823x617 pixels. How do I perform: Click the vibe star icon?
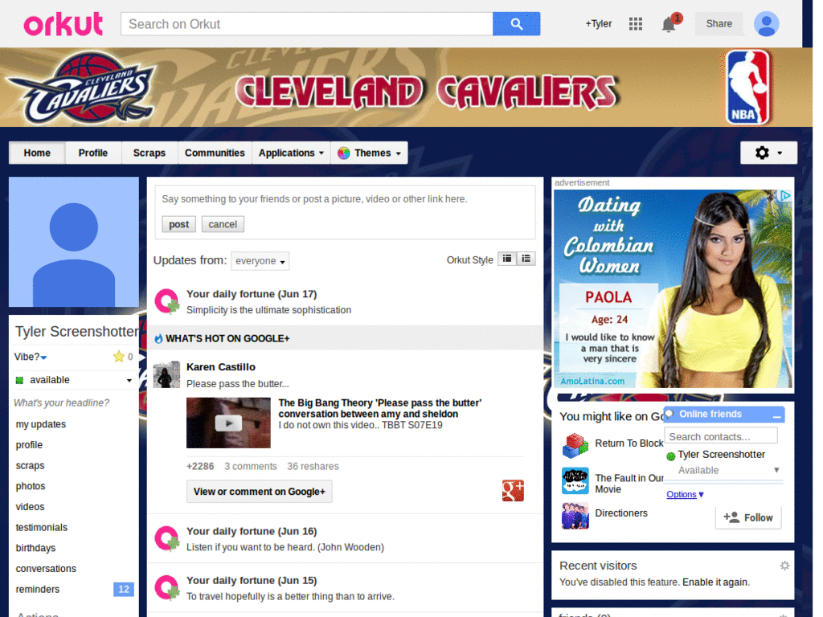(119, 357)
